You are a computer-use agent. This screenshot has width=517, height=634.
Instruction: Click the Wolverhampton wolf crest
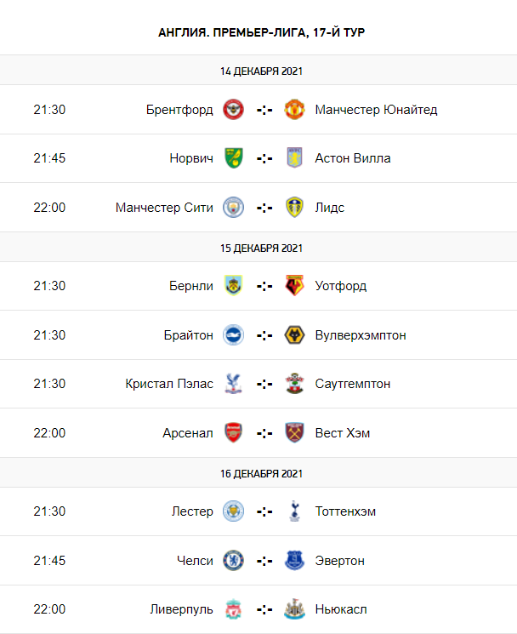coord(294,334)
